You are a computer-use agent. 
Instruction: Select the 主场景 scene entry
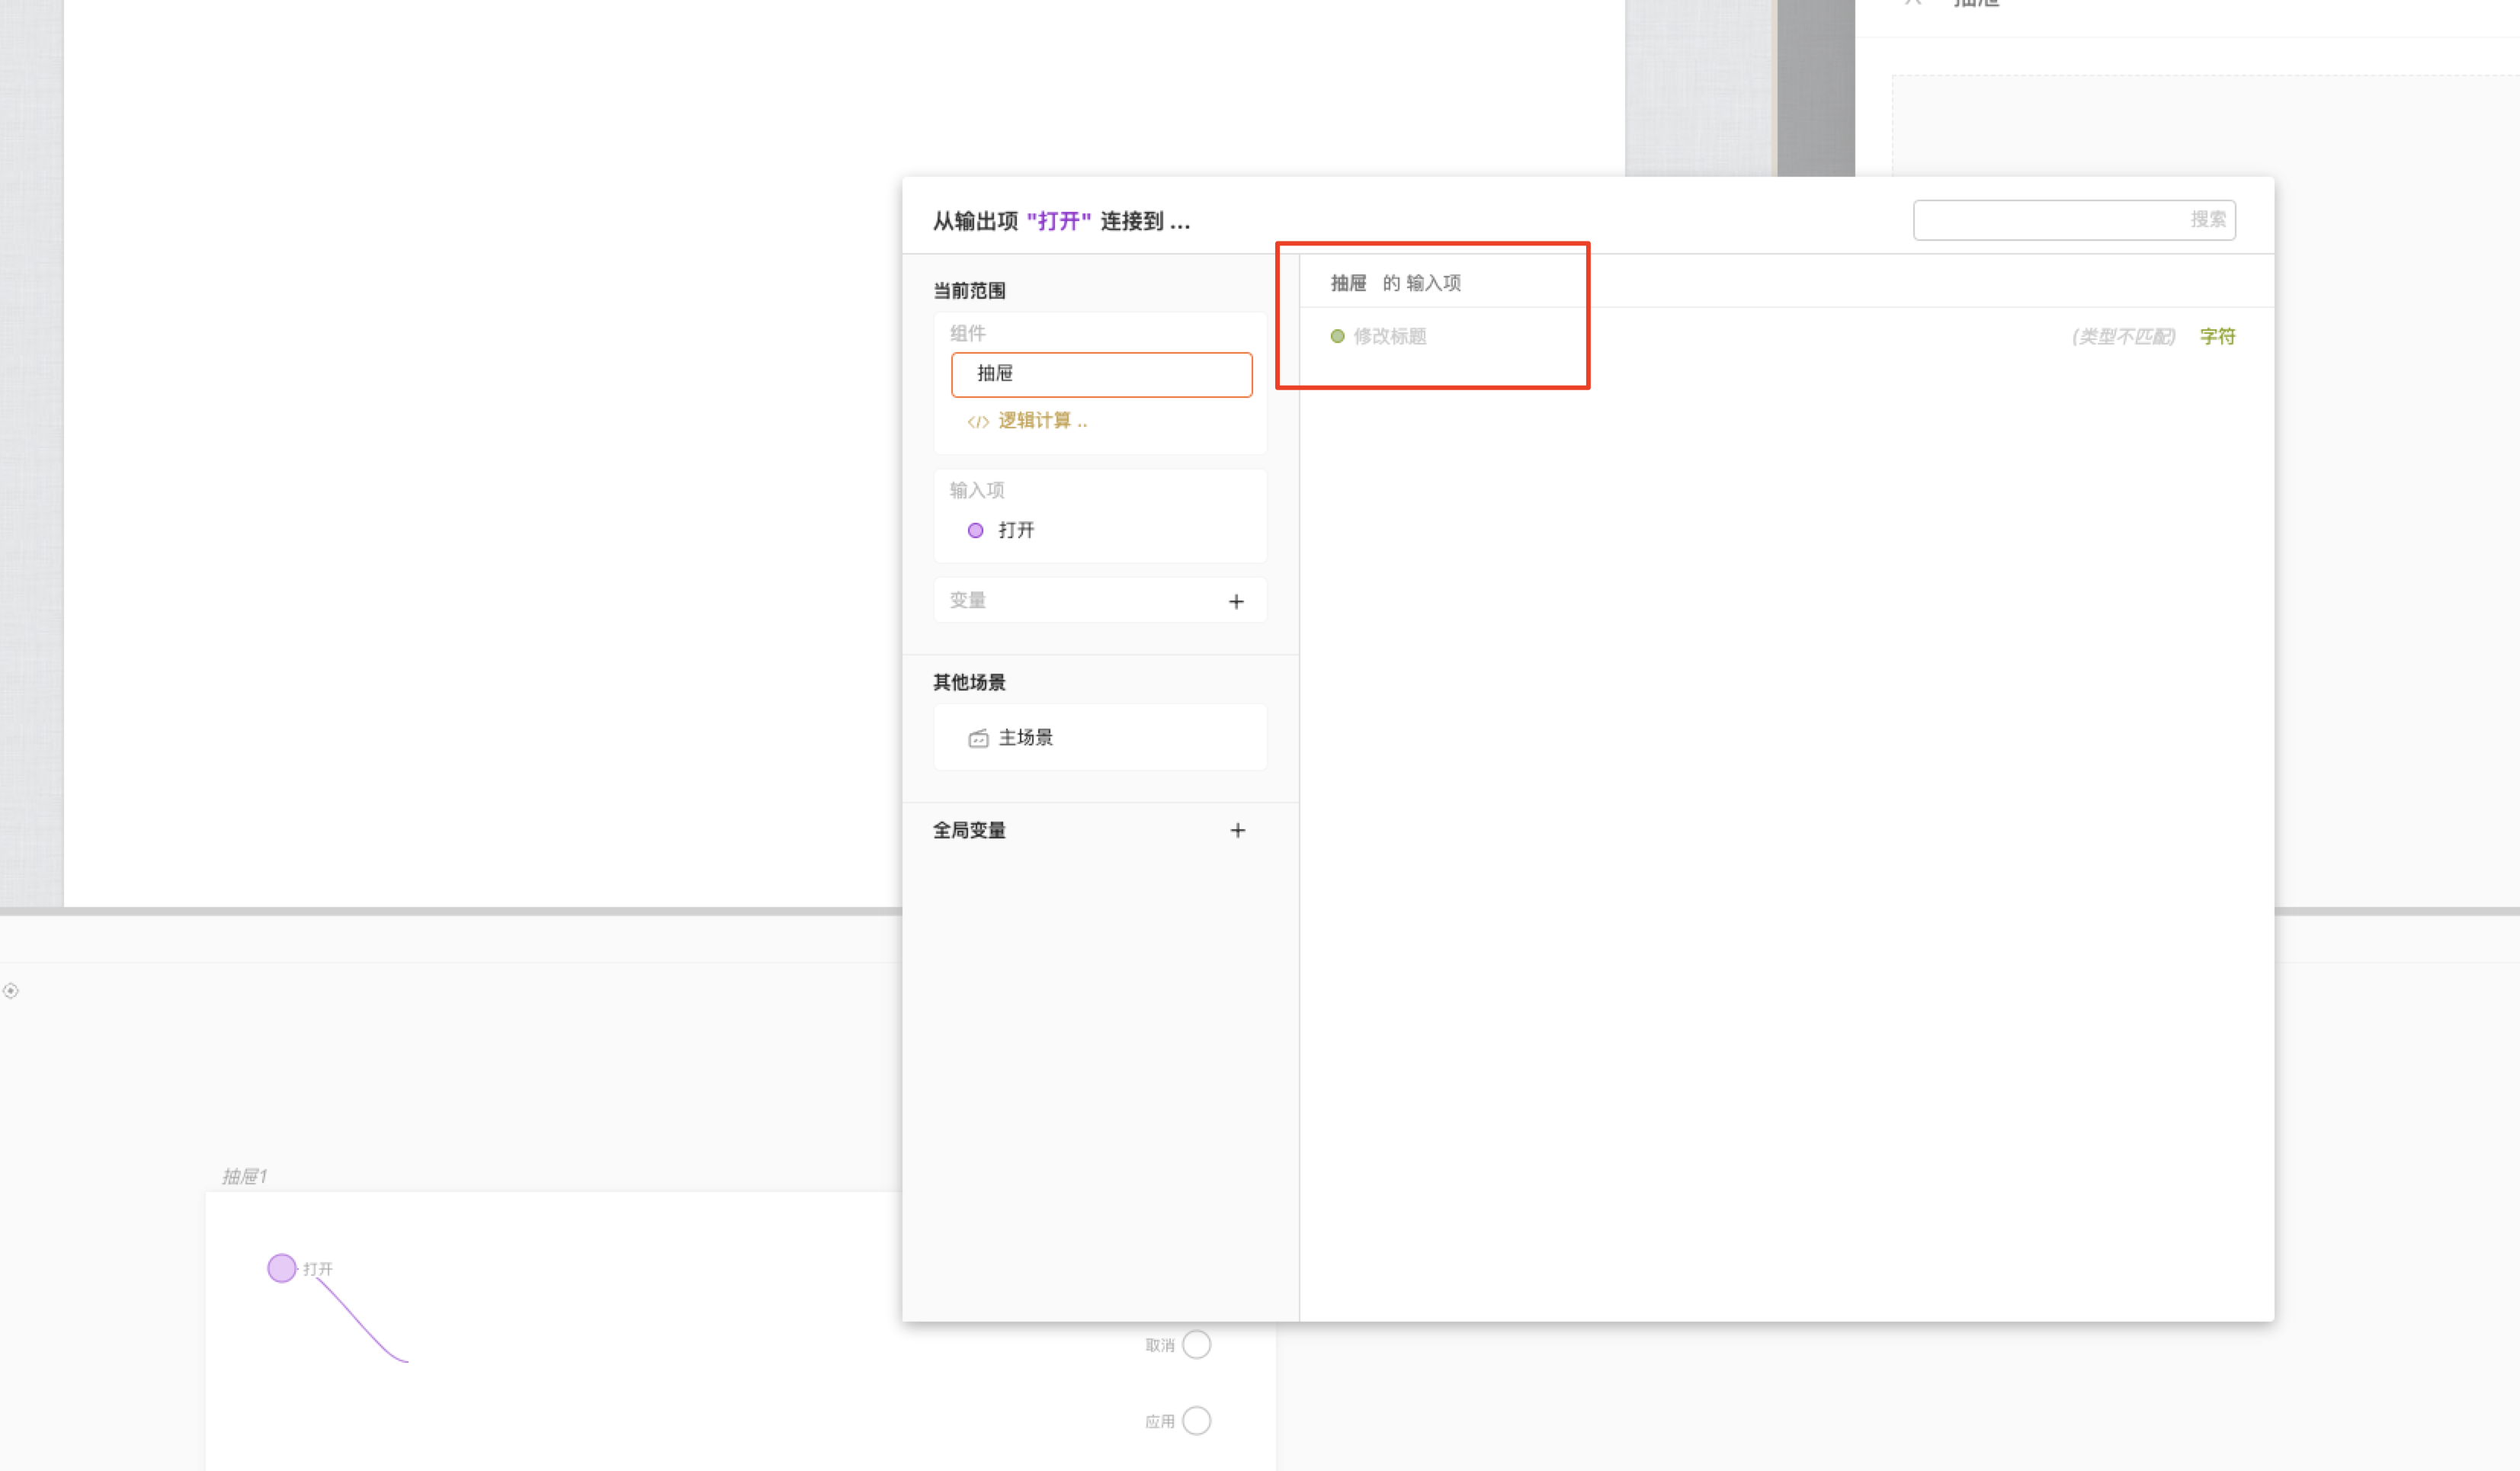[x=1100, y=738]
